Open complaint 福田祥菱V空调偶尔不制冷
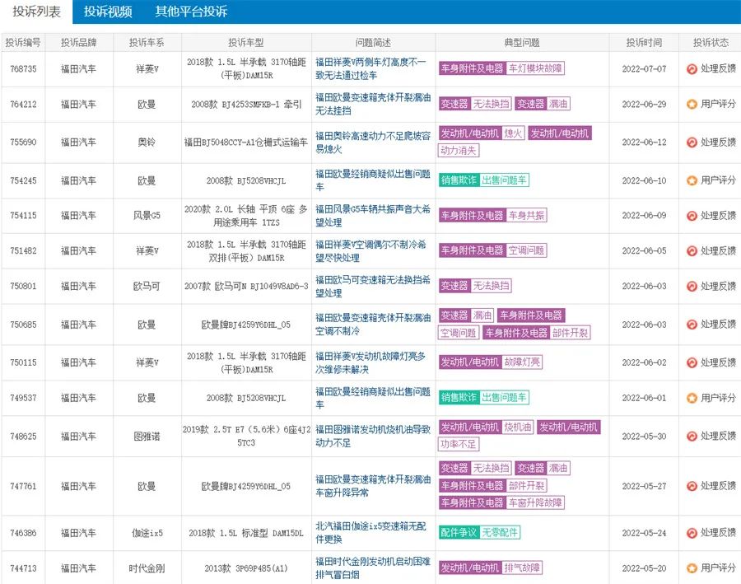 point(371,251)
